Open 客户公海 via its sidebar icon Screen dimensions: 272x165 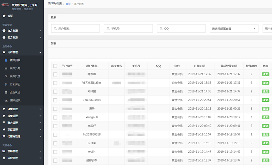[x=6, y=68]
